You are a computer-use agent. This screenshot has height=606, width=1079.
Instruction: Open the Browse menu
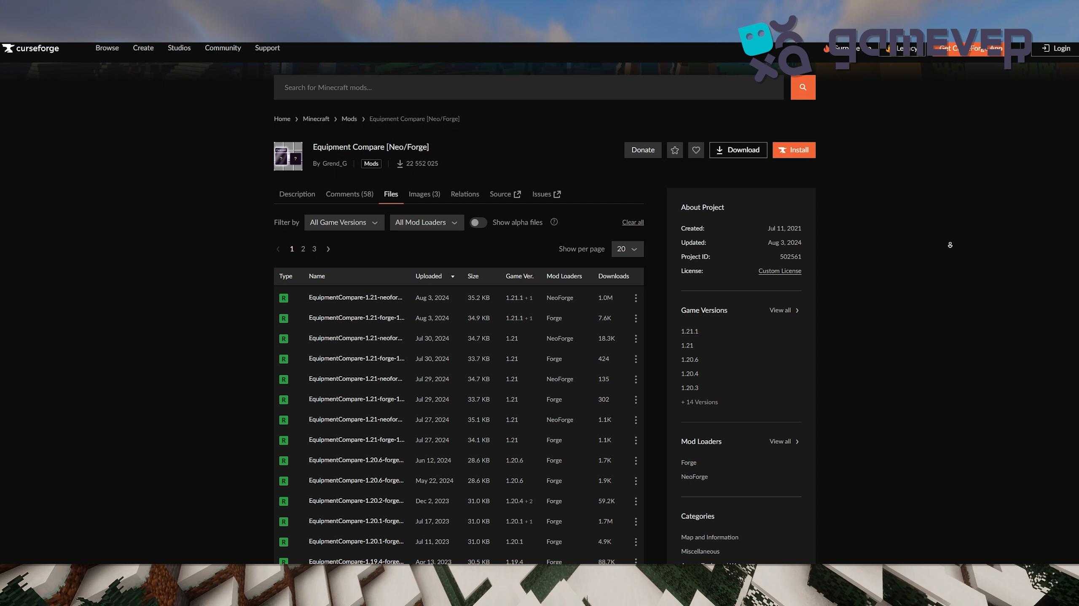[107, 48]
